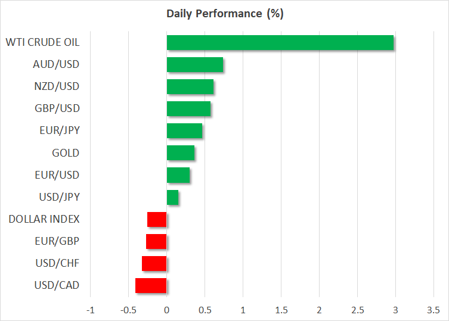This screenshot has height=321, width=449.
Task: Click the USD/CAD category label
Action: point(58,285)
